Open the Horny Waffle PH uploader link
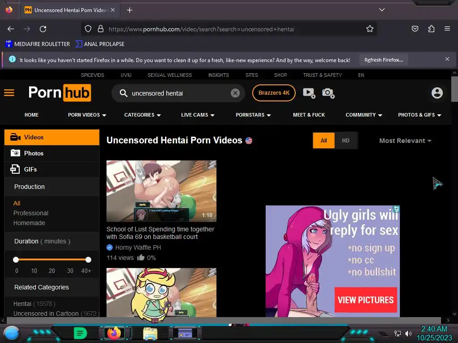The image size is (458, 343). [x=138, y=247]
